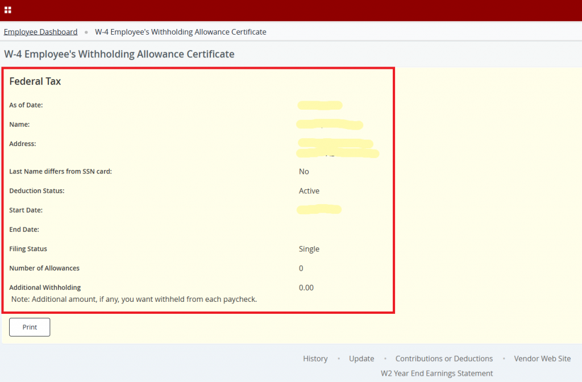Screen dimensions: 582x382
Task: Select the Additional Withholding amount 0.00
Action: click(x=306, y=288)
